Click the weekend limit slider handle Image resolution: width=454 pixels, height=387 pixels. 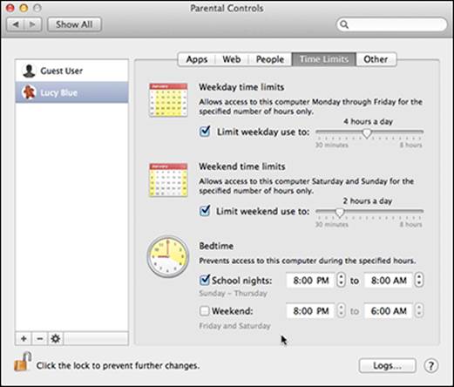pos(340,213)
